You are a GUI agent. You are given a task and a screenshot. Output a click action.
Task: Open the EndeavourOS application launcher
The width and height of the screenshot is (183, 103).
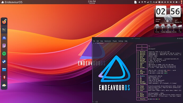[x=12, y=2]
